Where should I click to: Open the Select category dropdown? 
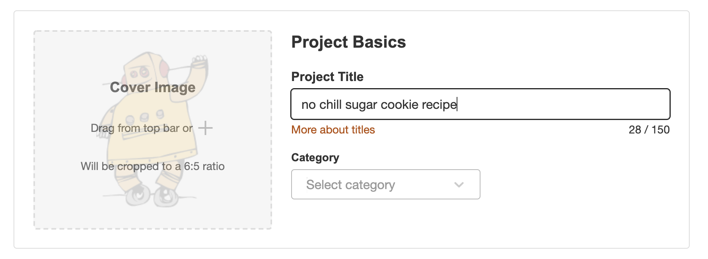(x=385, y=184)
